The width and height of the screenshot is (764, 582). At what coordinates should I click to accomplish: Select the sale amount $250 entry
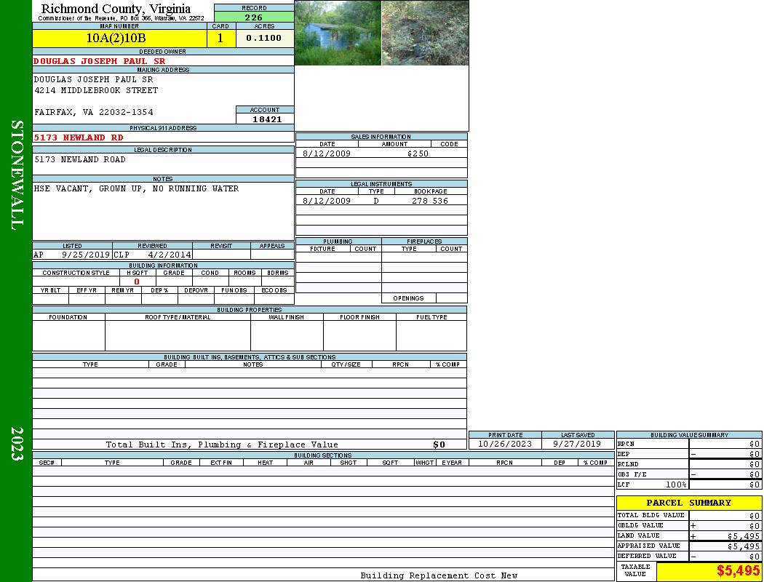(x=418, y=154)
